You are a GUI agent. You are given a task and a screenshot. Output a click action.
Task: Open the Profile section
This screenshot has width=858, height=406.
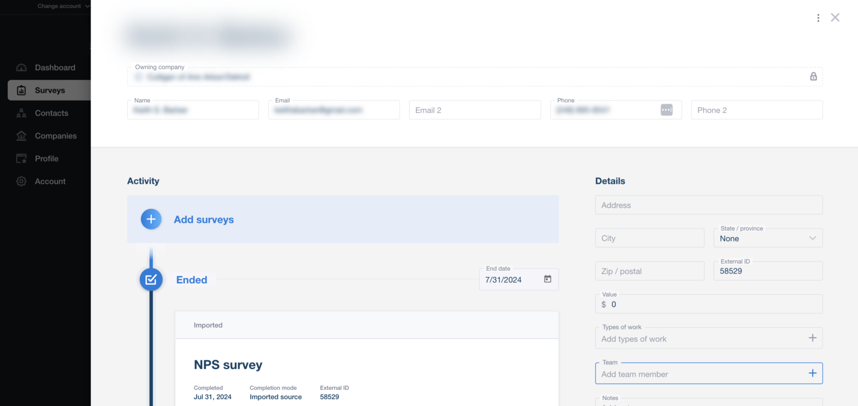(47, 158)
